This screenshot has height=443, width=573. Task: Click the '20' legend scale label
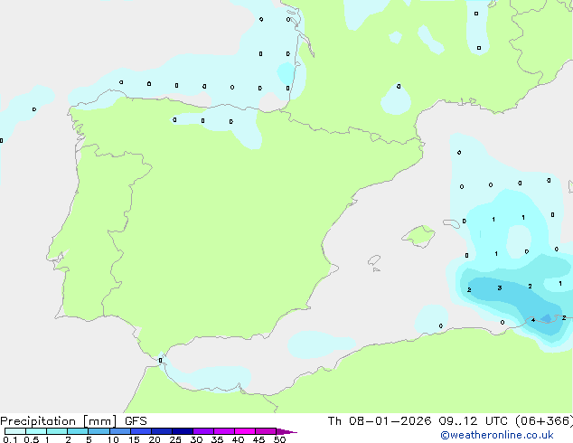[x=155, y=439]
